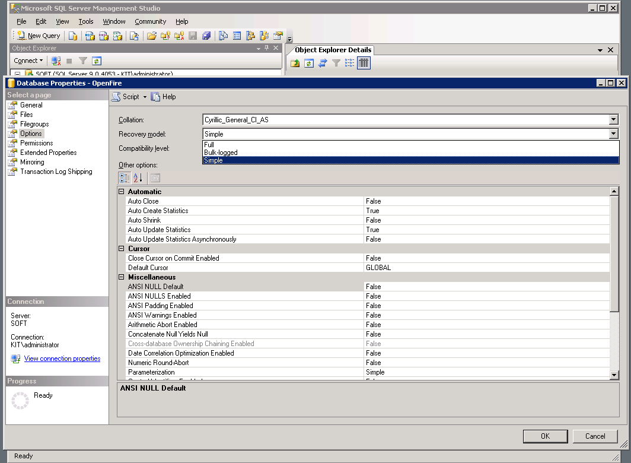Refresh the Object Explorer Details pane
631x463 pixels.
[x=308, y=64]
